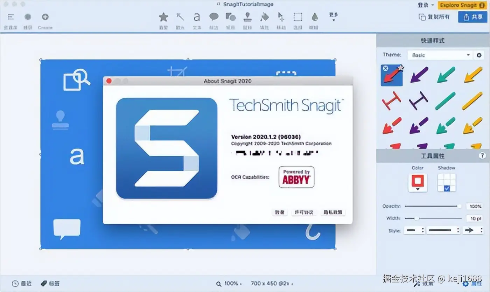Click the Explore Snagit button

coord(463,5)
